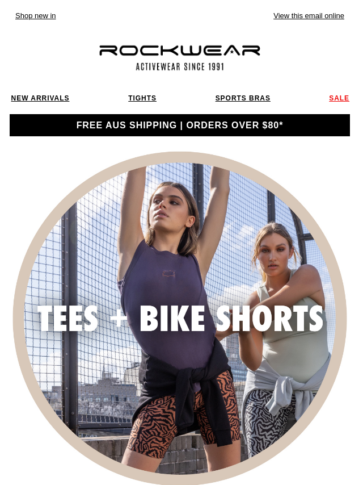This screenshot has height=485, width=363.
Task: Click the "Activewear Since 1991" tagline
Action: tap(180, 67)
